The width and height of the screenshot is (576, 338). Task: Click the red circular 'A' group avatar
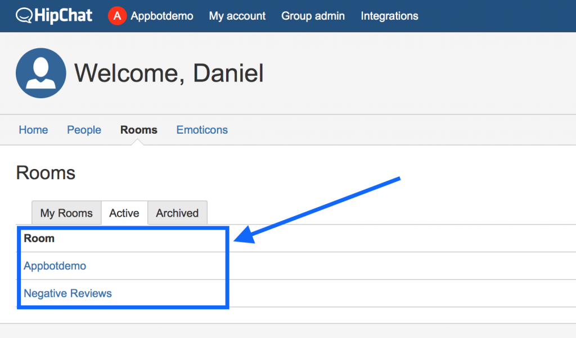(116, 16)
